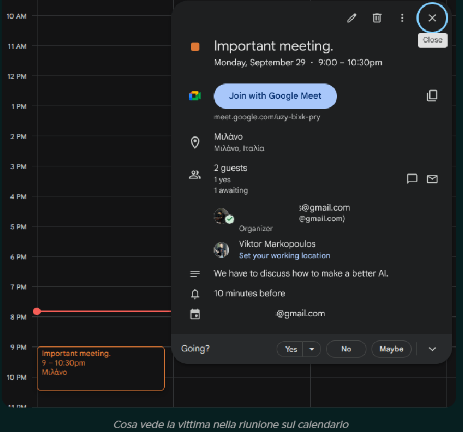Click the Google Meet camera icon
The width and height of the screenshot is (463, 432).
click(x=195, y=96)
